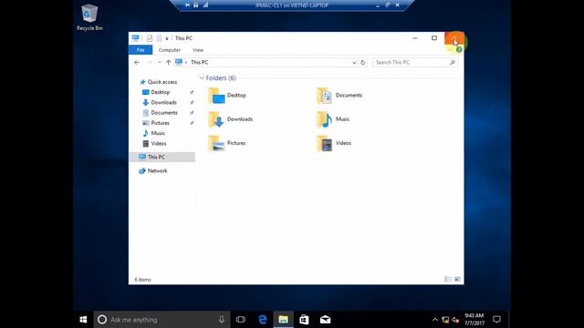The image size is (584, 328).
Task: Click the computer icon in address bar
Action: (x=179, y=62)
